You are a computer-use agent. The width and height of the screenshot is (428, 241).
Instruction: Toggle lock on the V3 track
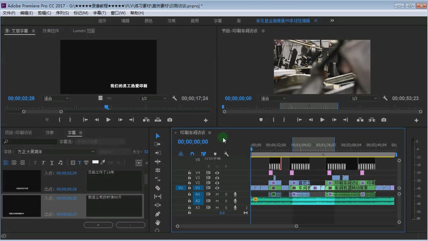(189, 178)
